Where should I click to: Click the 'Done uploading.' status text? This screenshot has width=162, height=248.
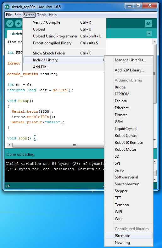(x=21, y=155)
